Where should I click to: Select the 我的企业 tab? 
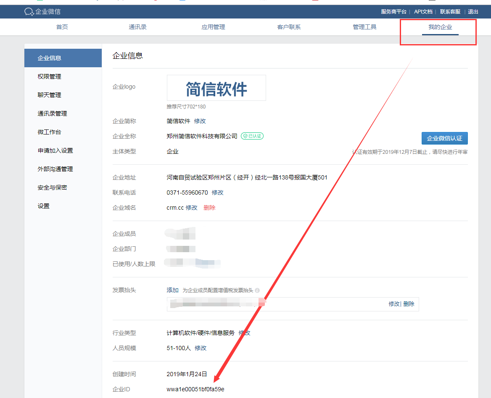(440, 27)
